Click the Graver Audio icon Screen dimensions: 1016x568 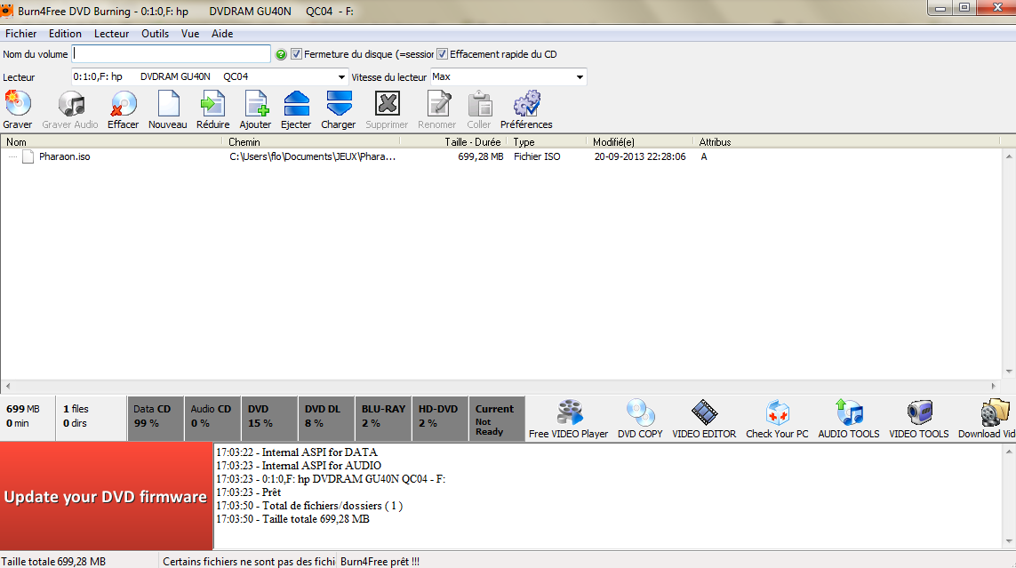70,104
